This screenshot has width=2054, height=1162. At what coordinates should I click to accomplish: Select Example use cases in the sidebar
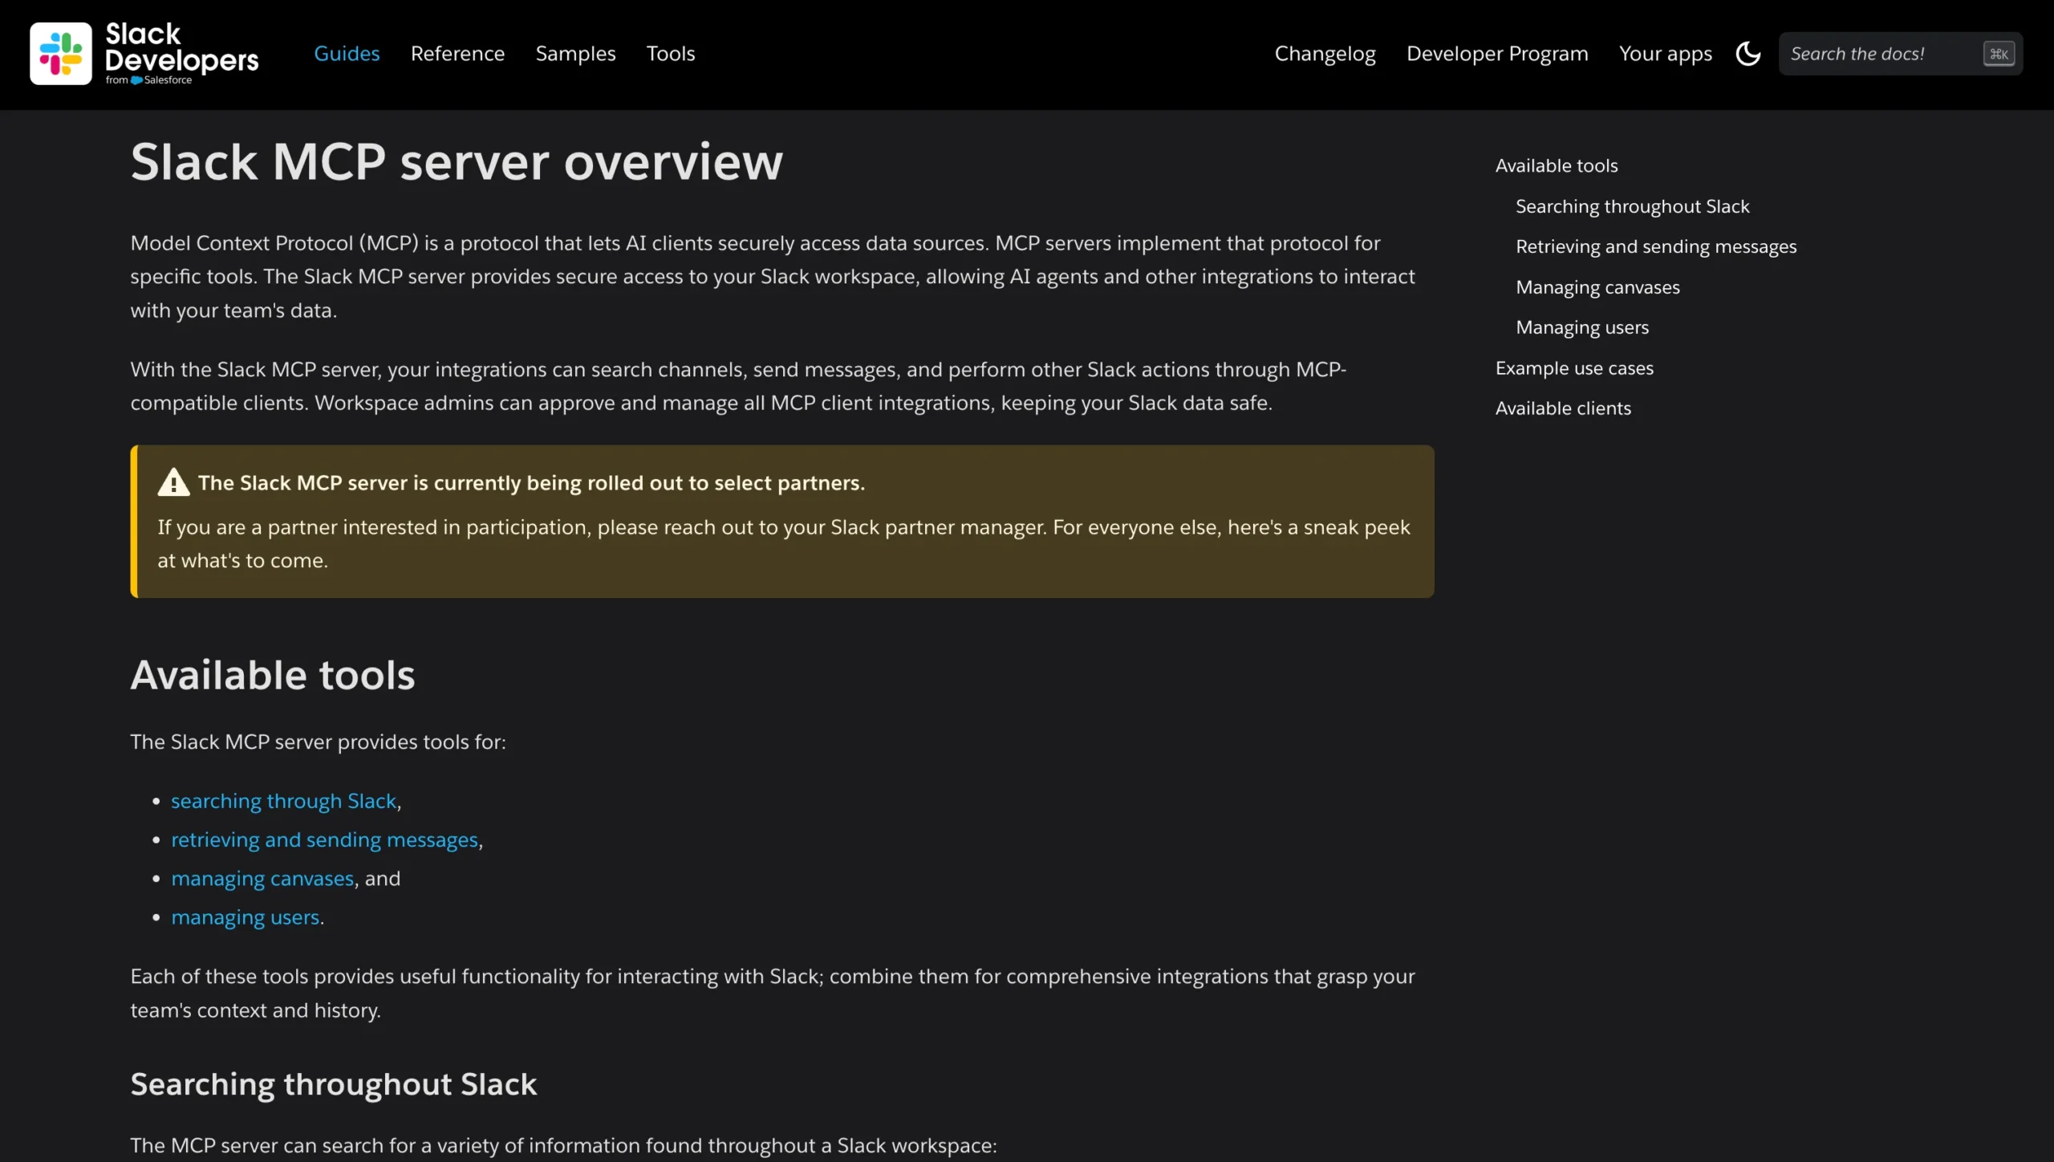click(1573, 368)
